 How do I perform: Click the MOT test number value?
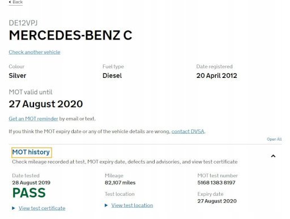point(216,183)
